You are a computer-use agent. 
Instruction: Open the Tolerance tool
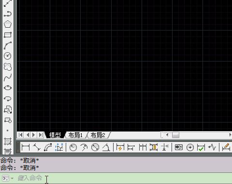(179, 147)
